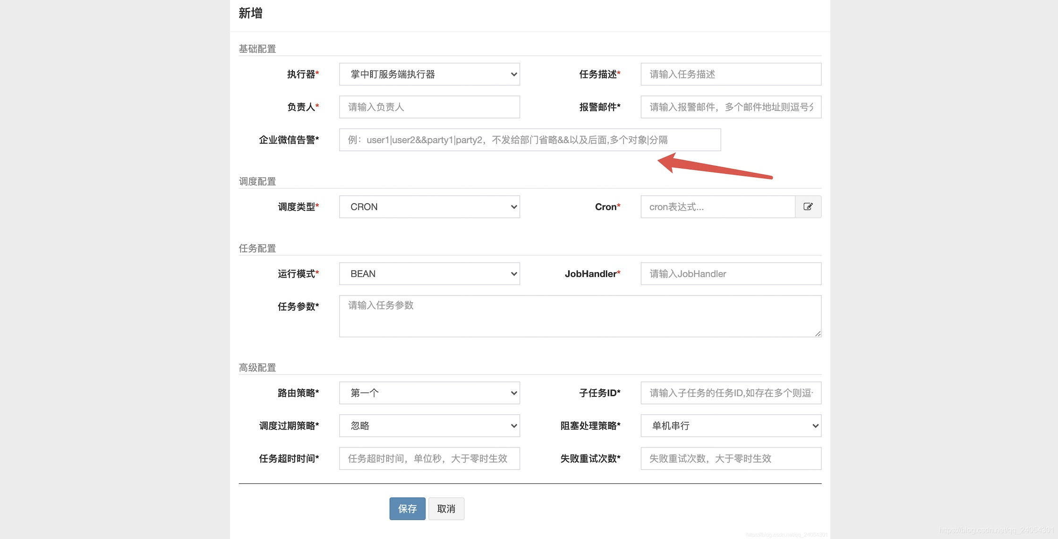Select the 失败重试次数 input field
The height and width of the screenshot is (539, 1058).
coord(730,458)
